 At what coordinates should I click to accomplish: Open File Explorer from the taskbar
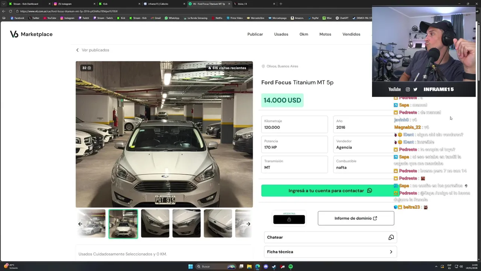249,266
